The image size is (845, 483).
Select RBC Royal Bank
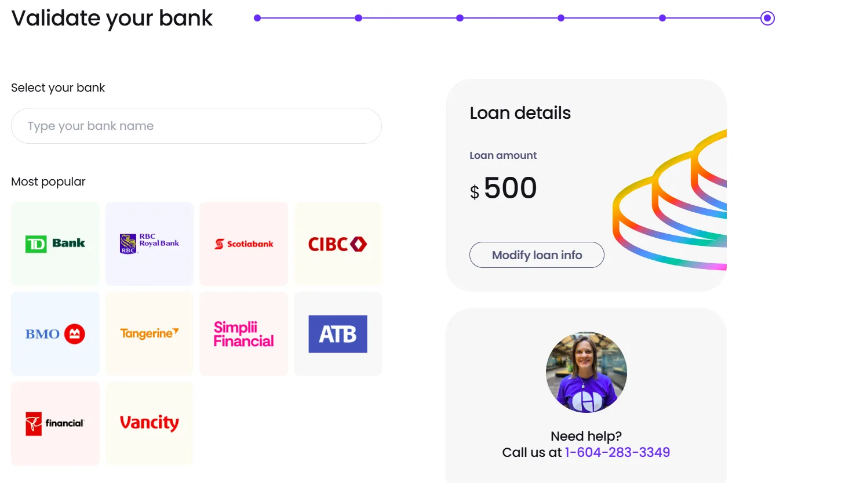coord(149,244)
